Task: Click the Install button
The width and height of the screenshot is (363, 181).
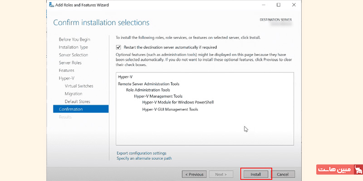Action: point(255,174)
